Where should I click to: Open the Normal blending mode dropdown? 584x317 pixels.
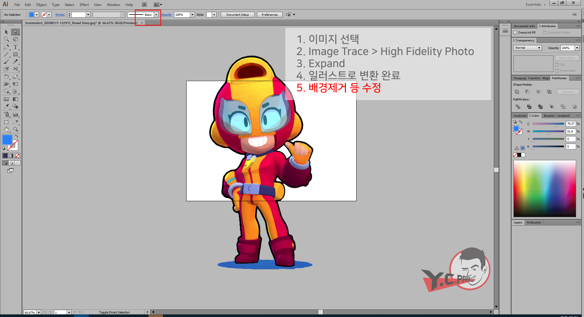[527, 48]
